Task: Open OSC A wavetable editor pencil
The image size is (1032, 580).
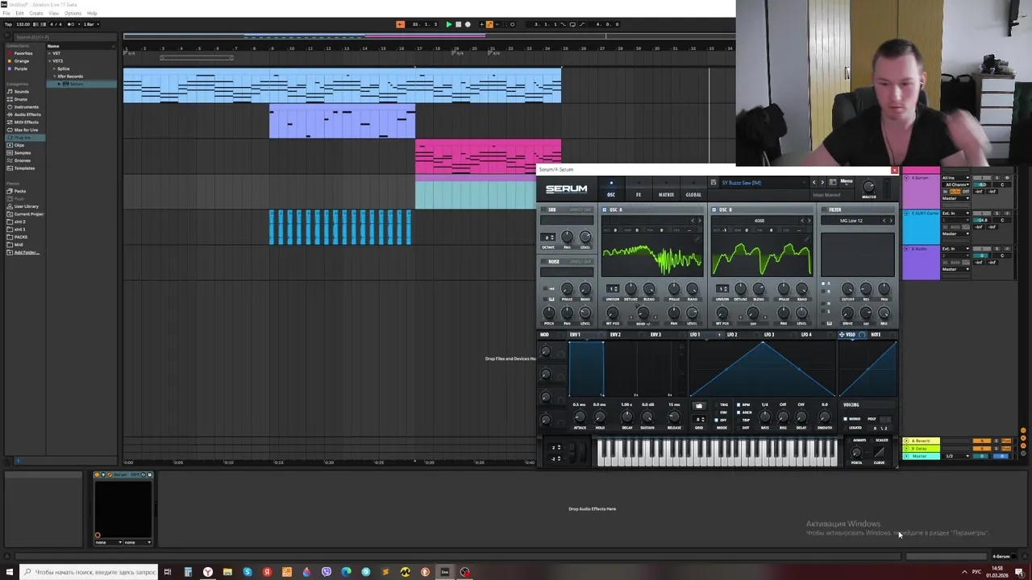Action: 697,239
